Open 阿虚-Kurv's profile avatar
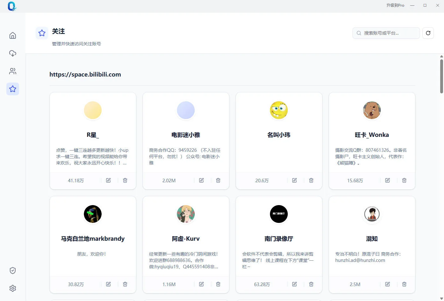The image size is (444, 301). [185, 214]
